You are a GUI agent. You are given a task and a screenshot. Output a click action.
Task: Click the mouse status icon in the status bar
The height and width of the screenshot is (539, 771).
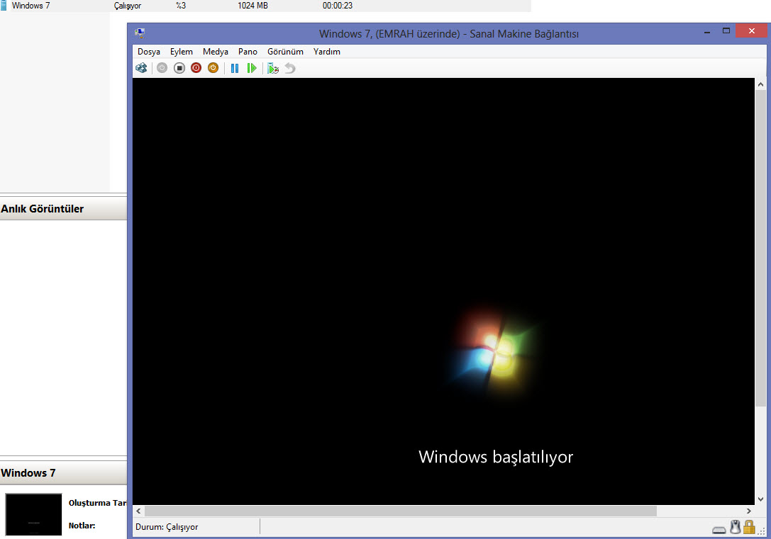(x=735, y=527)
